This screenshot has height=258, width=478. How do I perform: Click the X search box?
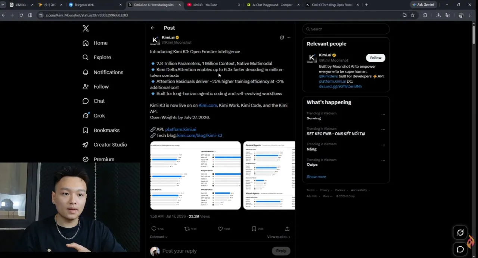tap(346, 29)
